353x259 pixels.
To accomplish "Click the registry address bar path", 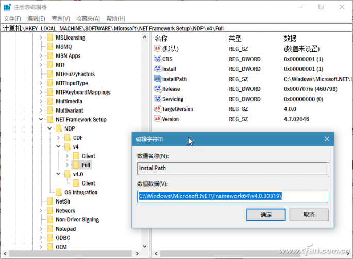I will (x=176, y=28).
